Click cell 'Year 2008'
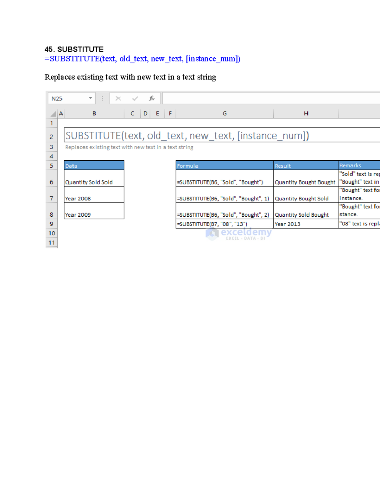 (94, 195)
